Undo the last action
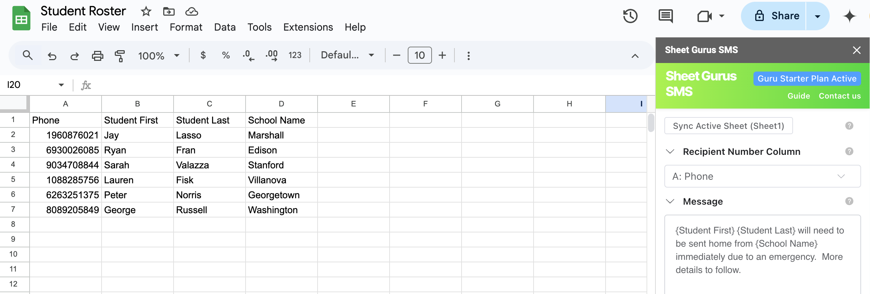 pyautogui.click(x=52, y=56)
